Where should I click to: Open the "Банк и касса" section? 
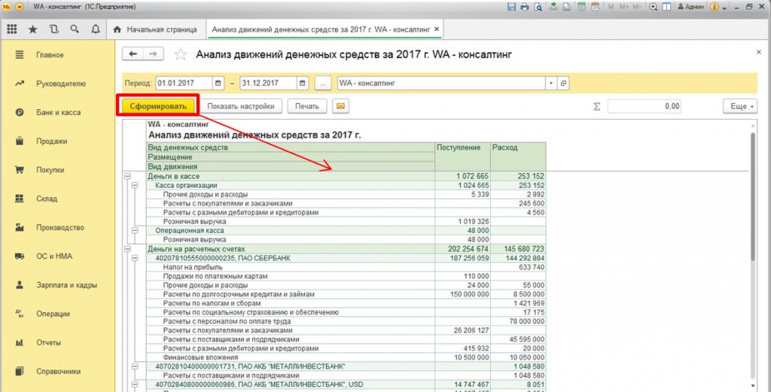click(x=58, y=113)
